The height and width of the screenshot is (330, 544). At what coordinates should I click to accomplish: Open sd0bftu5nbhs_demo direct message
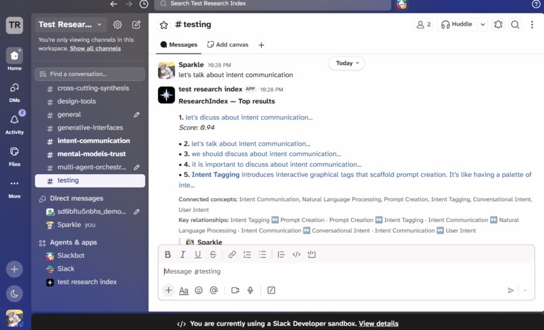(90, 212)
